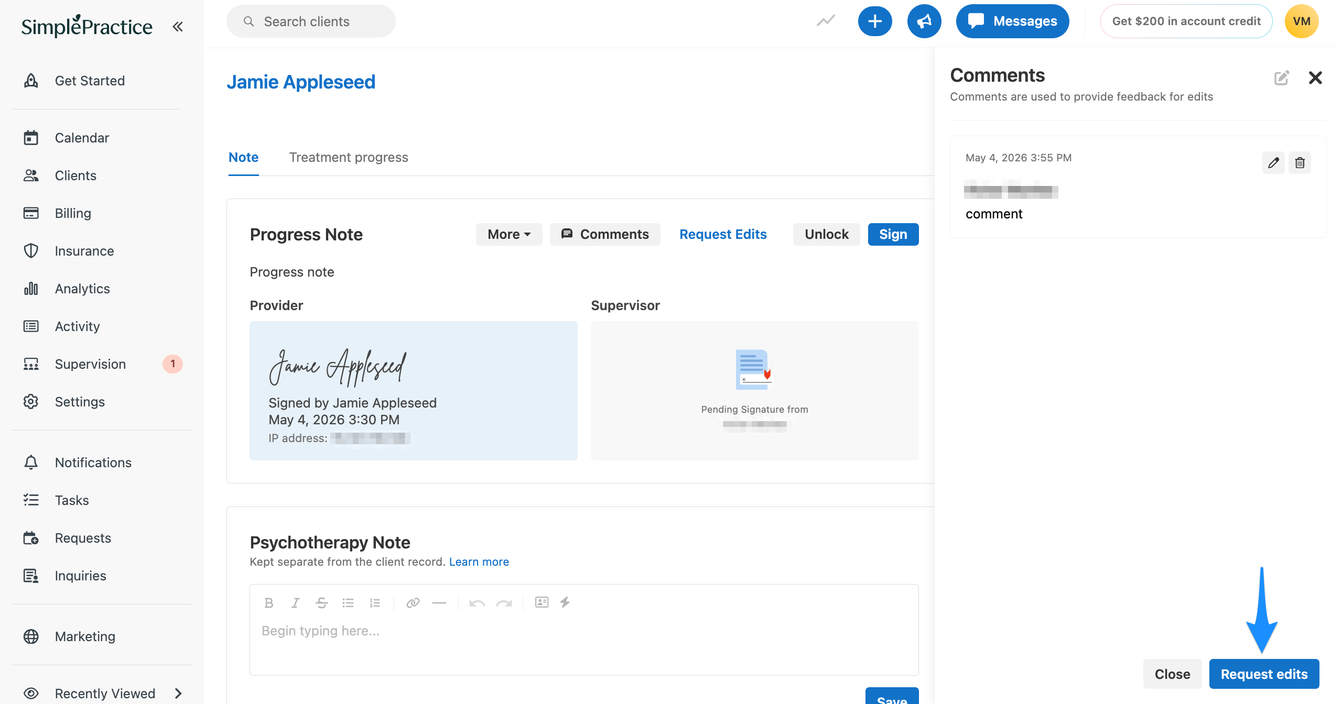
Task: Click the Supervision icon in the sidebar
Action: pos(31,364)
